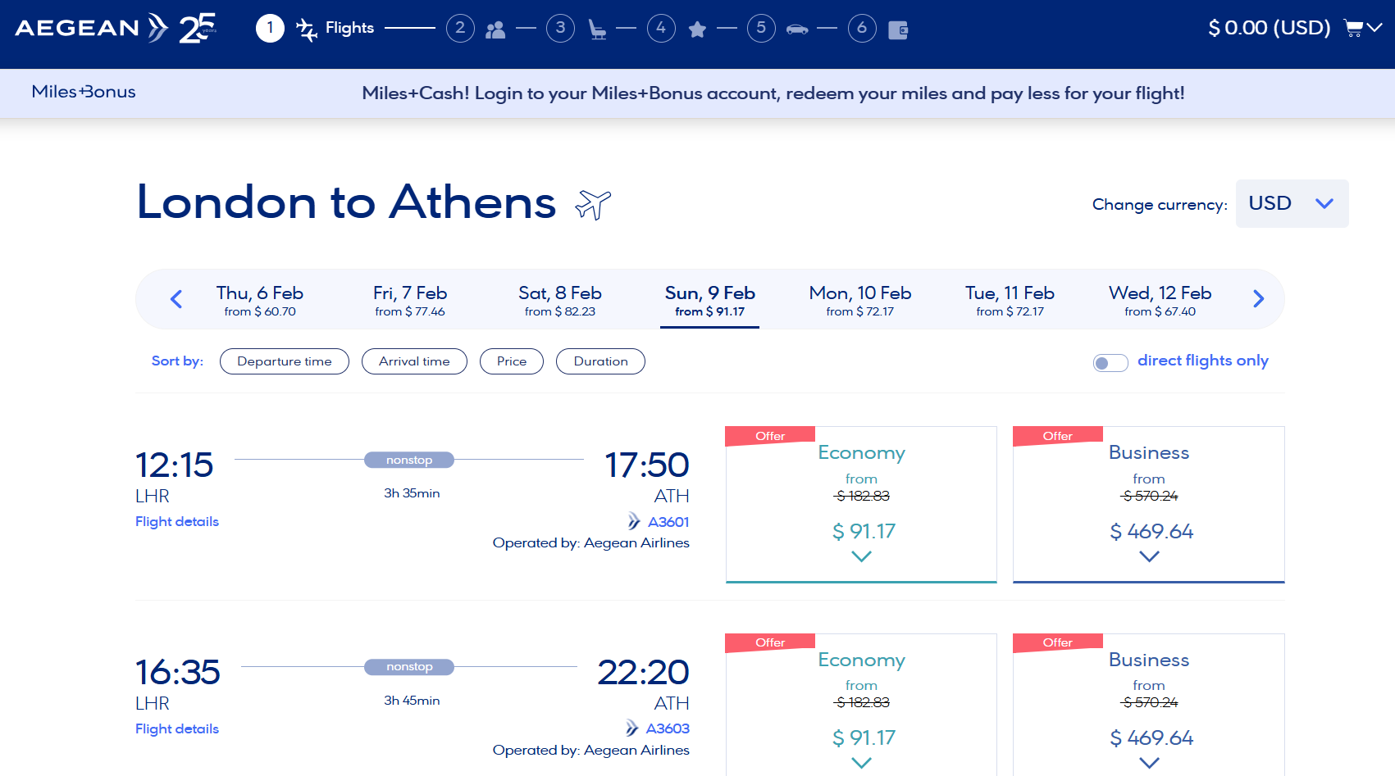Click the wallet payment step icon
Screen dimensions: 1395x776
[x=898, y=30]
